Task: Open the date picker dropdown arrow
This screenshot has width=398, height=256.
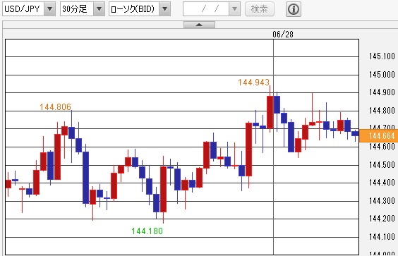Action: point(234,9)
